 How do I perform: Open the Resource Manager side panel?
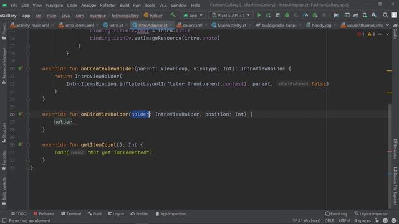[4, 66]
